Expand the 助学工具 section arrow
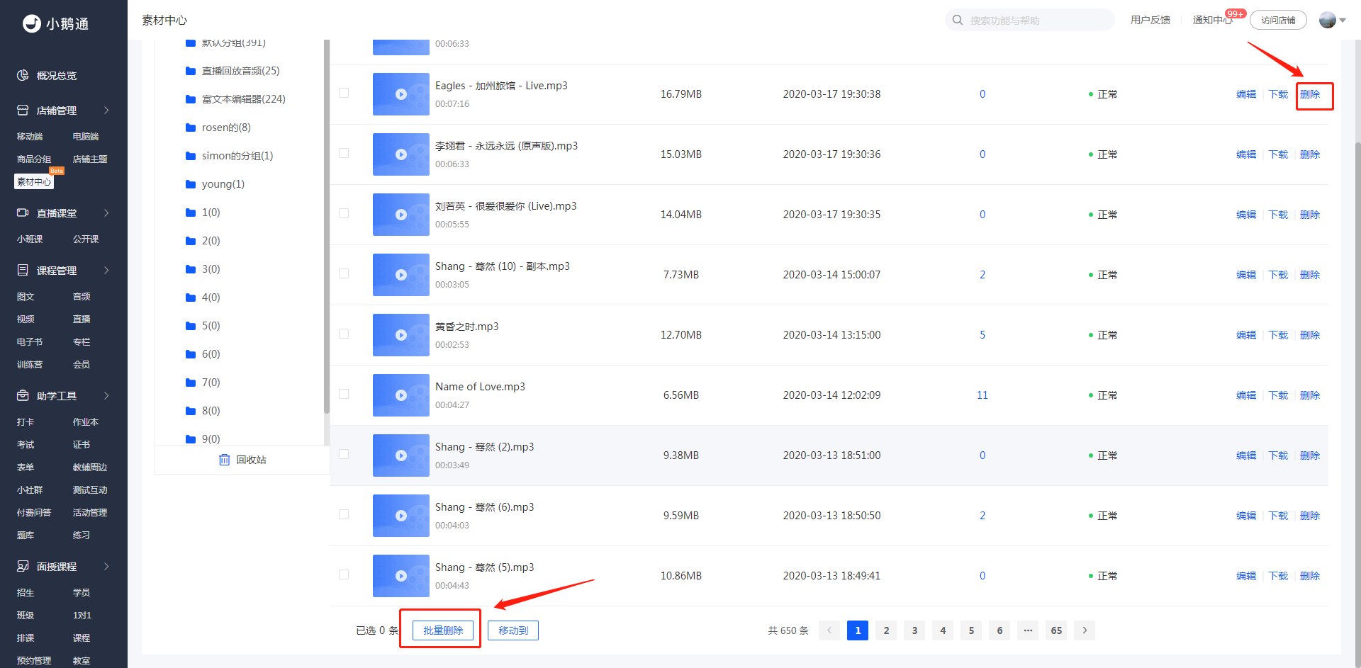This screenshot has height=668, width=1361. click(x=106, y=395)
